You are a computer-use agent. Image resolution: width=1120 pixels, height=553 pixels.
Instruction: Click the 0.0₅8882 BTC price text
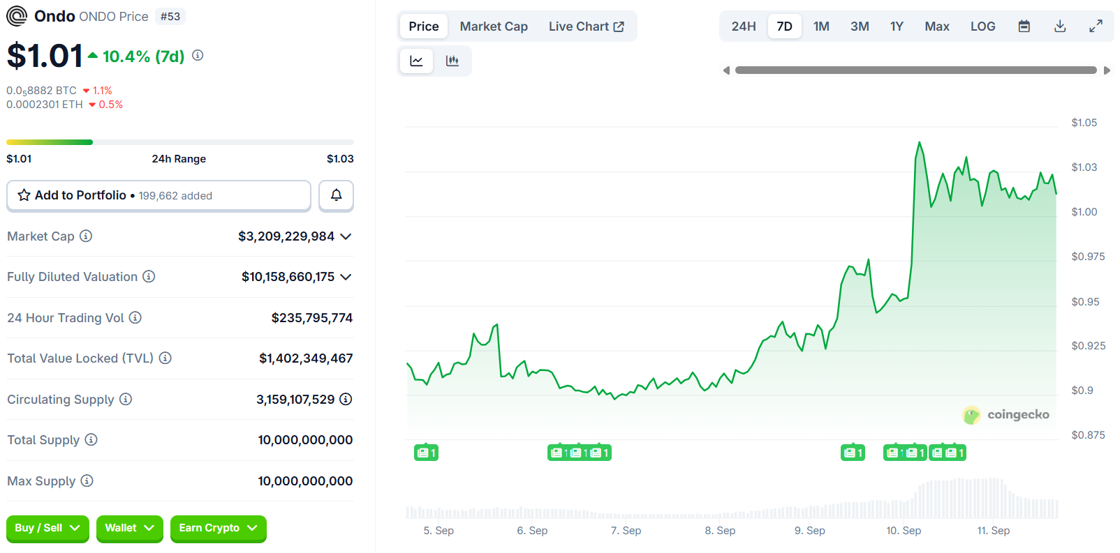(x=41, y=91)
